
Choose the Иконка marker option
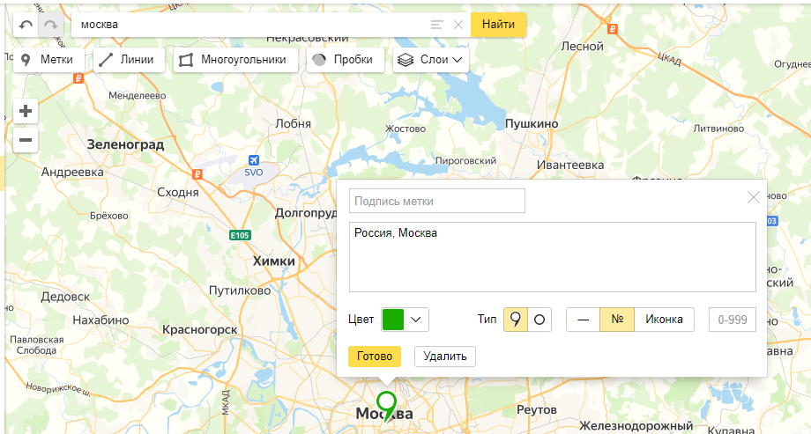pyautogui.click(x=664, y=320)
